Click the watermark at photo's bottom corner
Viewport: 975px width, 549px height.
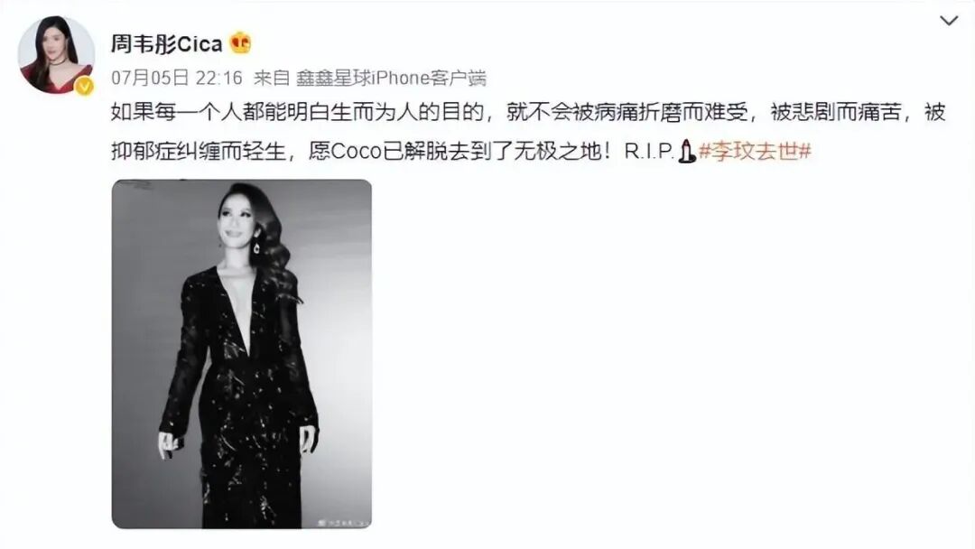pos(343,523)
